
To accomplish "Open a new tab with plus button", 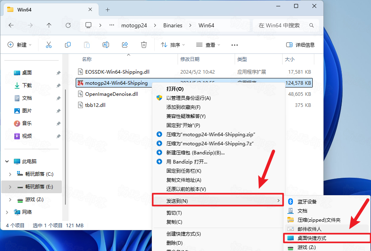I will [108, 10].
